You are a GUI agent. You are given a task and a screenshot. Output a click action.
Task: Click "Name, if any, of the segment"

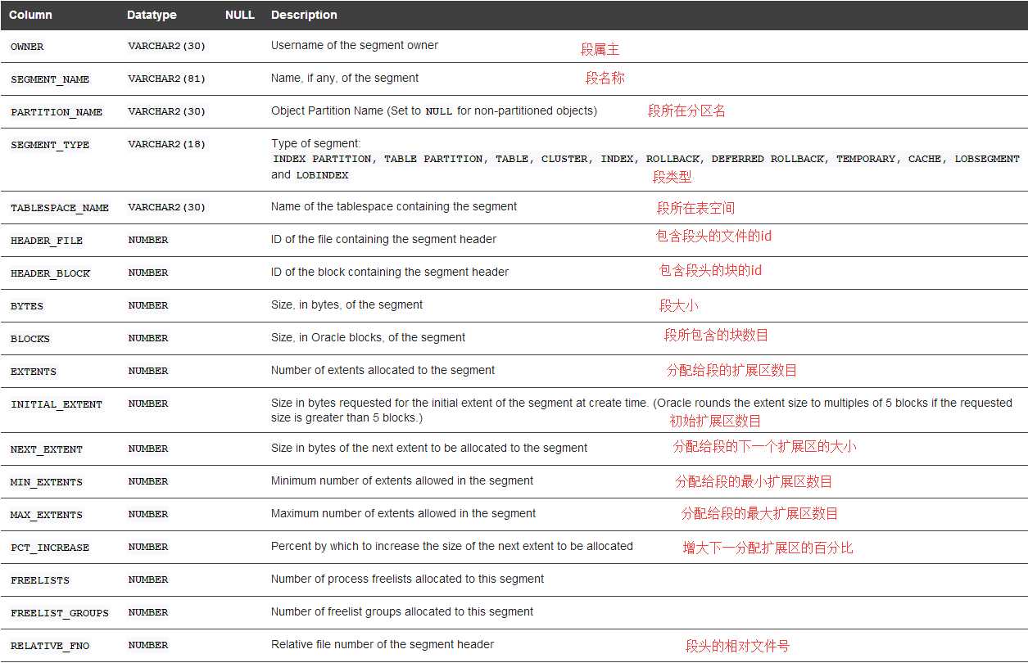345,78
